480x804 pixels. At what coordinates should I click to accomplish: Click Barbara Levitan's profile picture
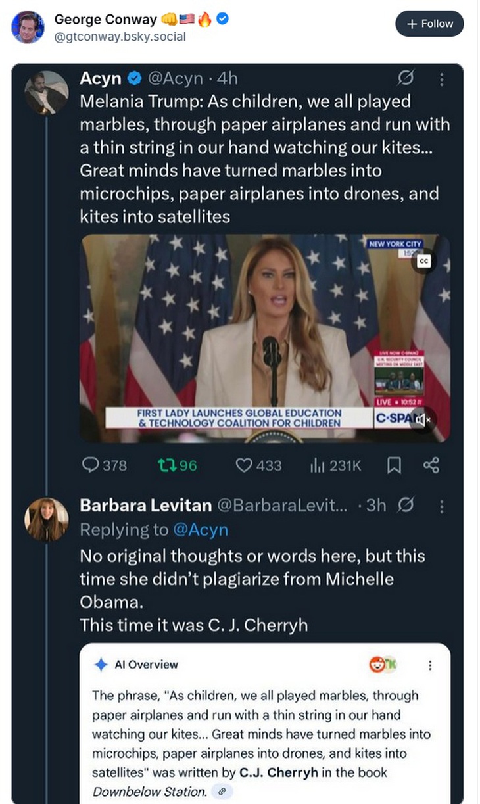tap(46, 519)
